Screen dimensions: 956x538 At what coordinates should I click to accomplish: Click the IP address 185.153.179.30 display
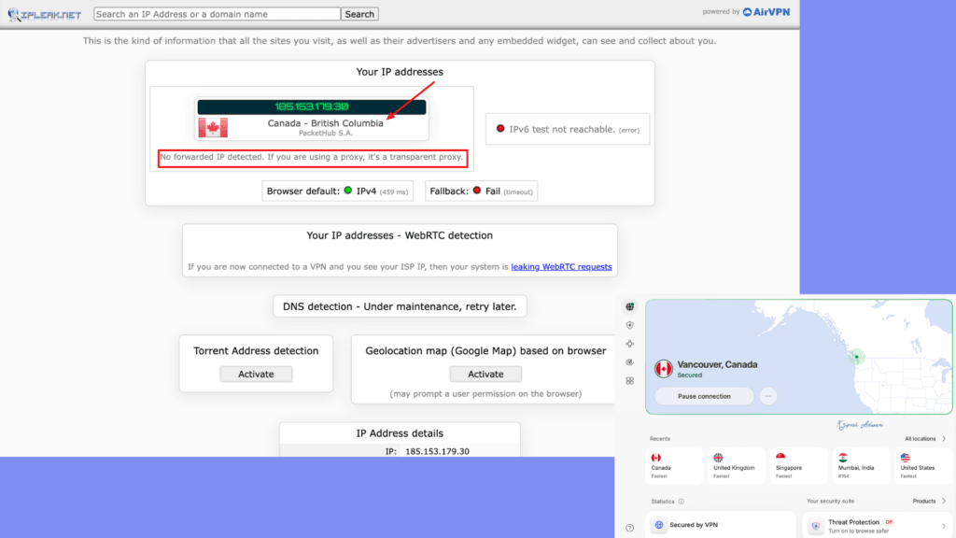coord(312,106)
